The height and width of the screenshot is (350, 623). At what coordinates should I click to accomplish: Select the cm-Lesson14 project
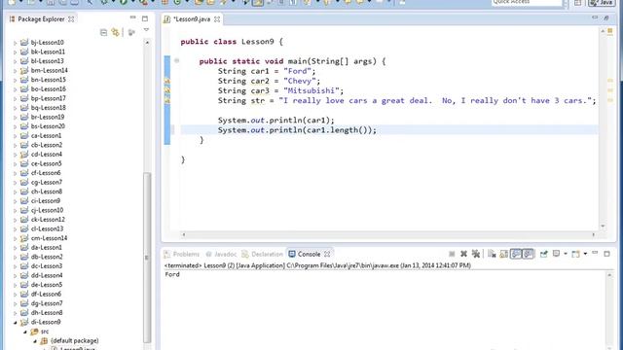[49, 238]
